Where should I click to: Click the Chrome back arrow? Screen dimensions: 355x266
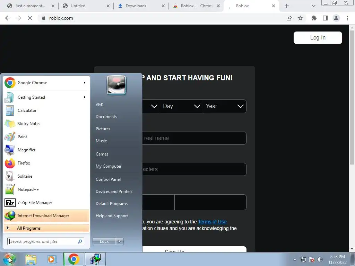tap(8, 18)
